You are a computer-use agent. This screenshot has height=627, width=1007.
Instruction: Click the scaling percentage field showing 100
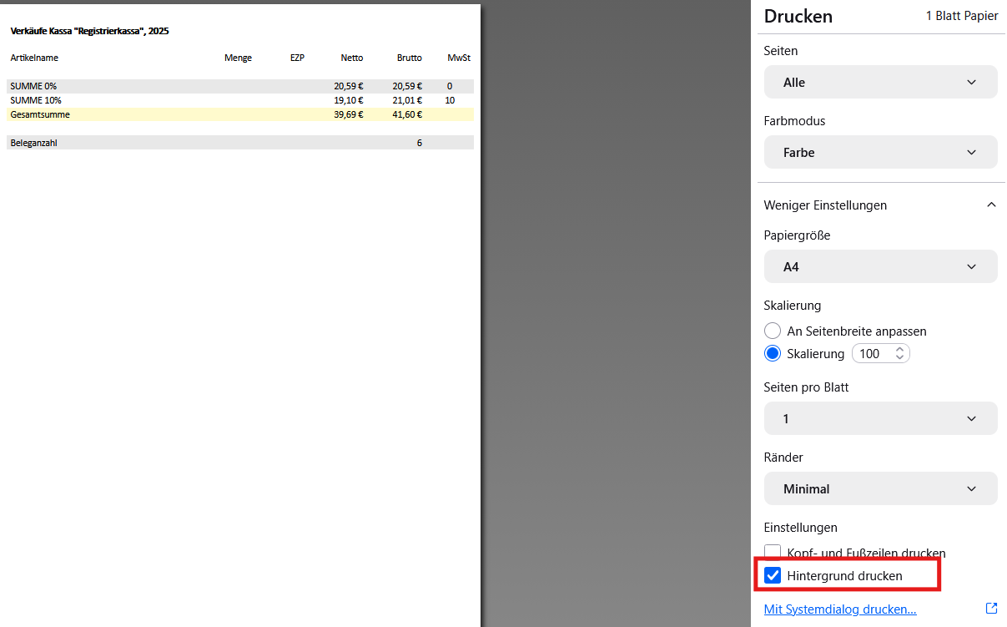tap(872, 354)
